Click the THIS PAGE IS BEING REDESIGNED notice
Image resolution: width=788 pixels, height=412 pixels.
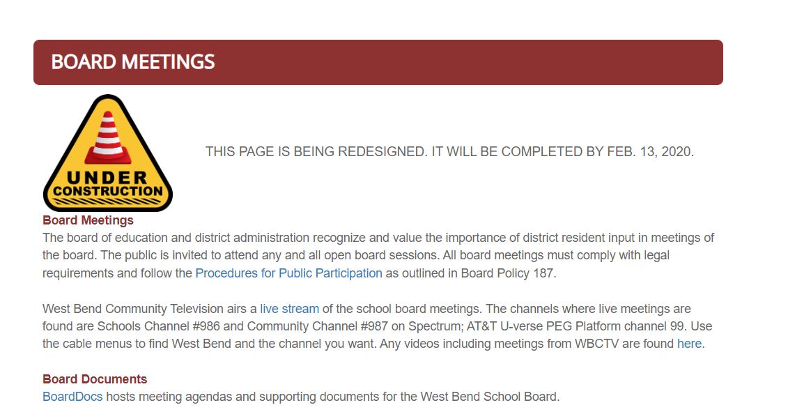(x=449, y=151)
